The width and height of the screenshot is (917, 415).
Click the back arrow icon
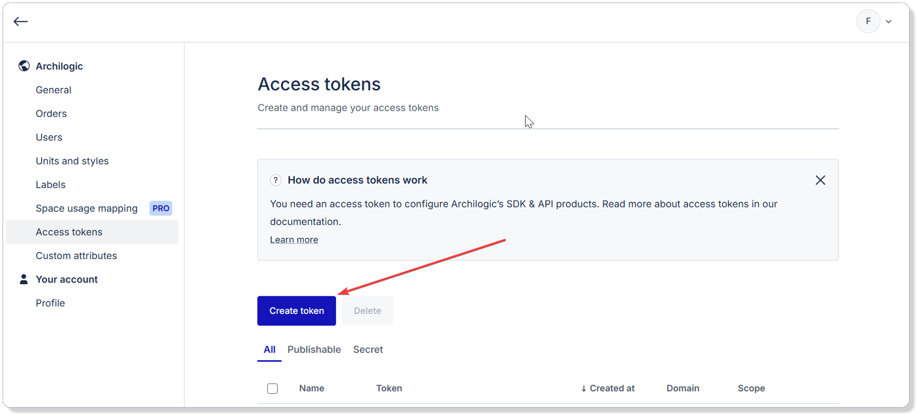[20, 21]
